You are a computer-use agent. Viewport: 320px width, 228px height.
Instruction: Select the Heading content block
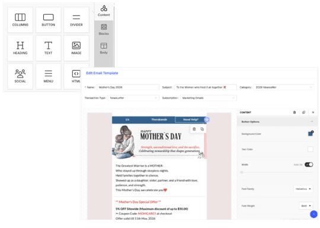(20, 48)
